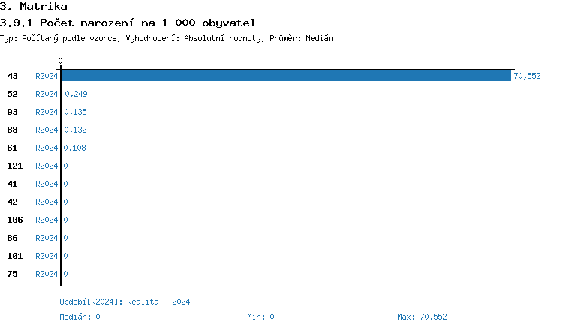The width and height of the screenshot is (563, 330).
Task: Click the R2024 label in row 106
Action: coord(47,220)
